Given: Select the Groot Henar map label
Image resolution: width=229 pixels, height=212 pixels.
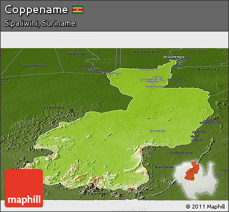Looking at the screenshot, I should [x=34, y=65].
